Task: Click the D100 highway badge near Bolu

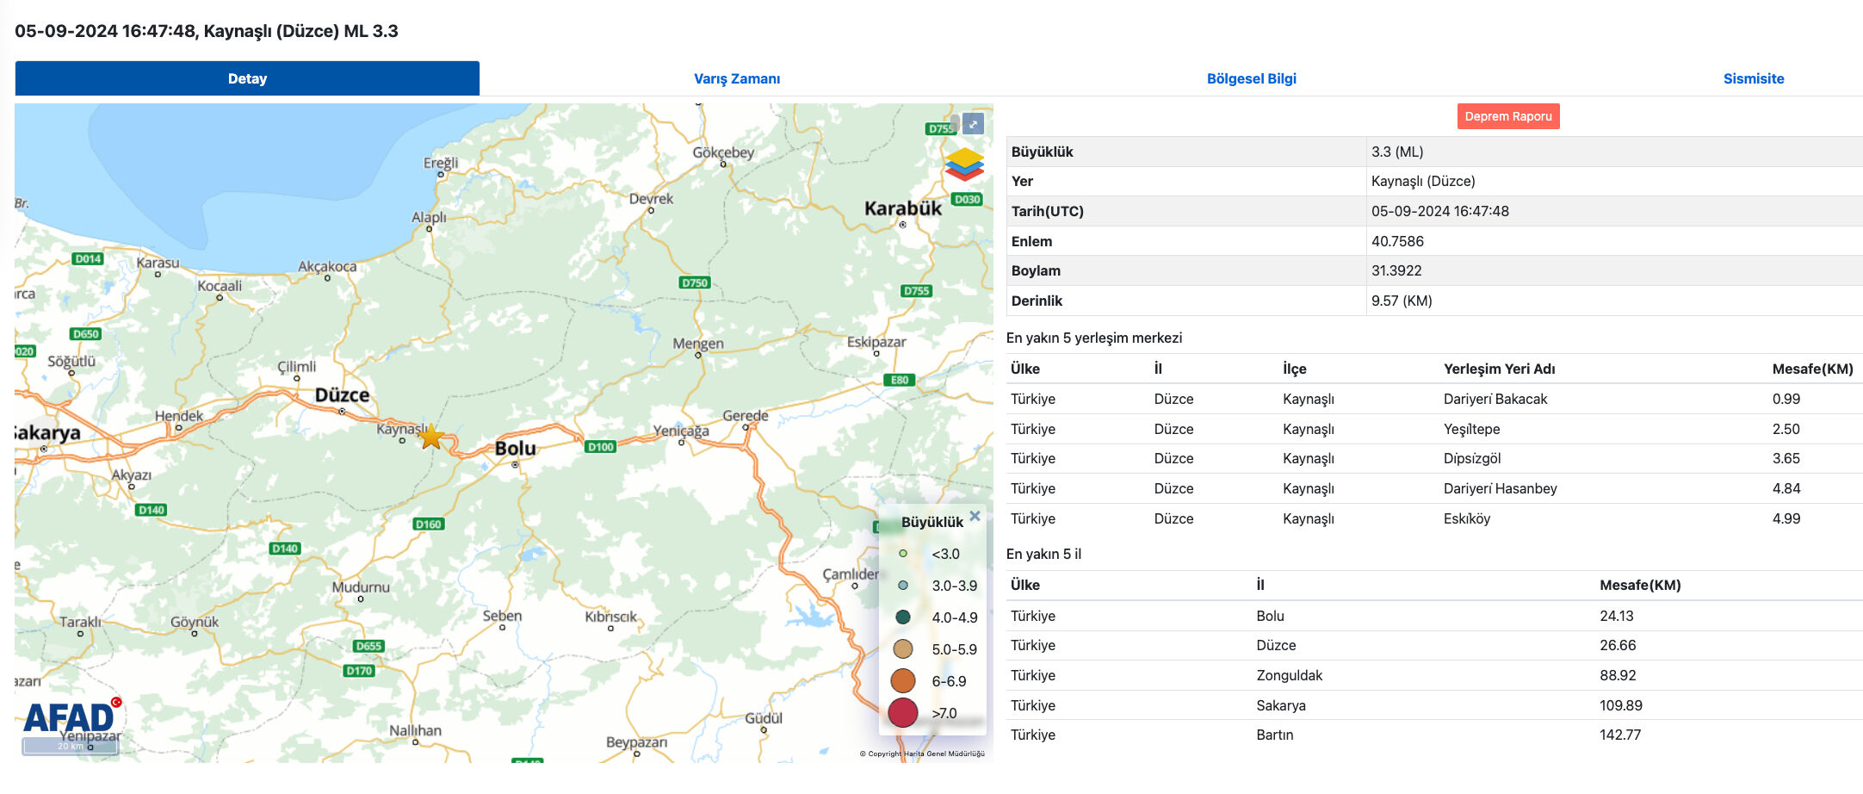Action: pos(600,447)
